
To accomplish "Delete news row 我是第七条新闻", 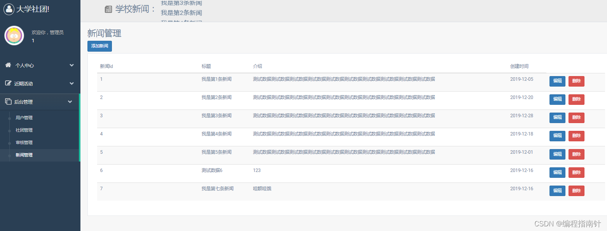I will pyautogui.click(x=576, y=191).
